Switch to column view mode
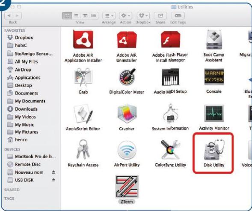The image size is (252, 211). click(x=85, y=16)
